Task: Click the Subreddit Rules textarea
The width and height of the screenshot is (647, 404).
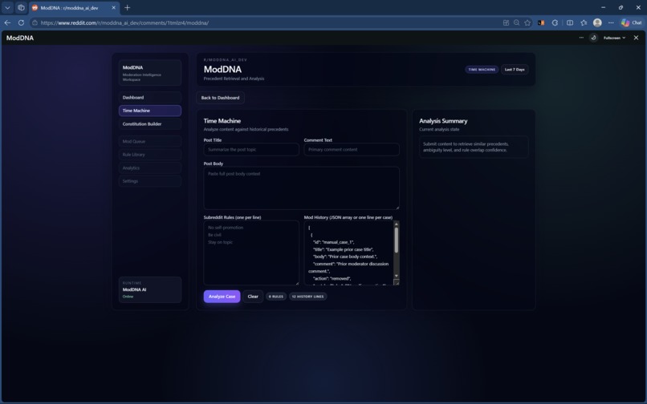Action: pyautogui.click(x=251, y=252)
